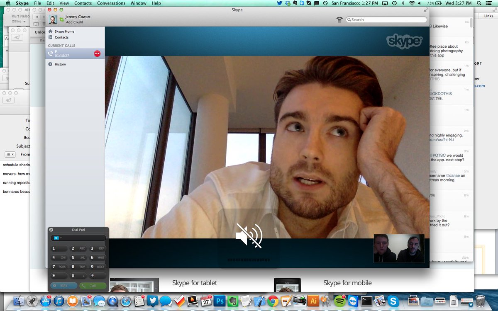Click the self-view video thumbnail
The height and width of the screenshot is (311, 498).
coord(399,248)
